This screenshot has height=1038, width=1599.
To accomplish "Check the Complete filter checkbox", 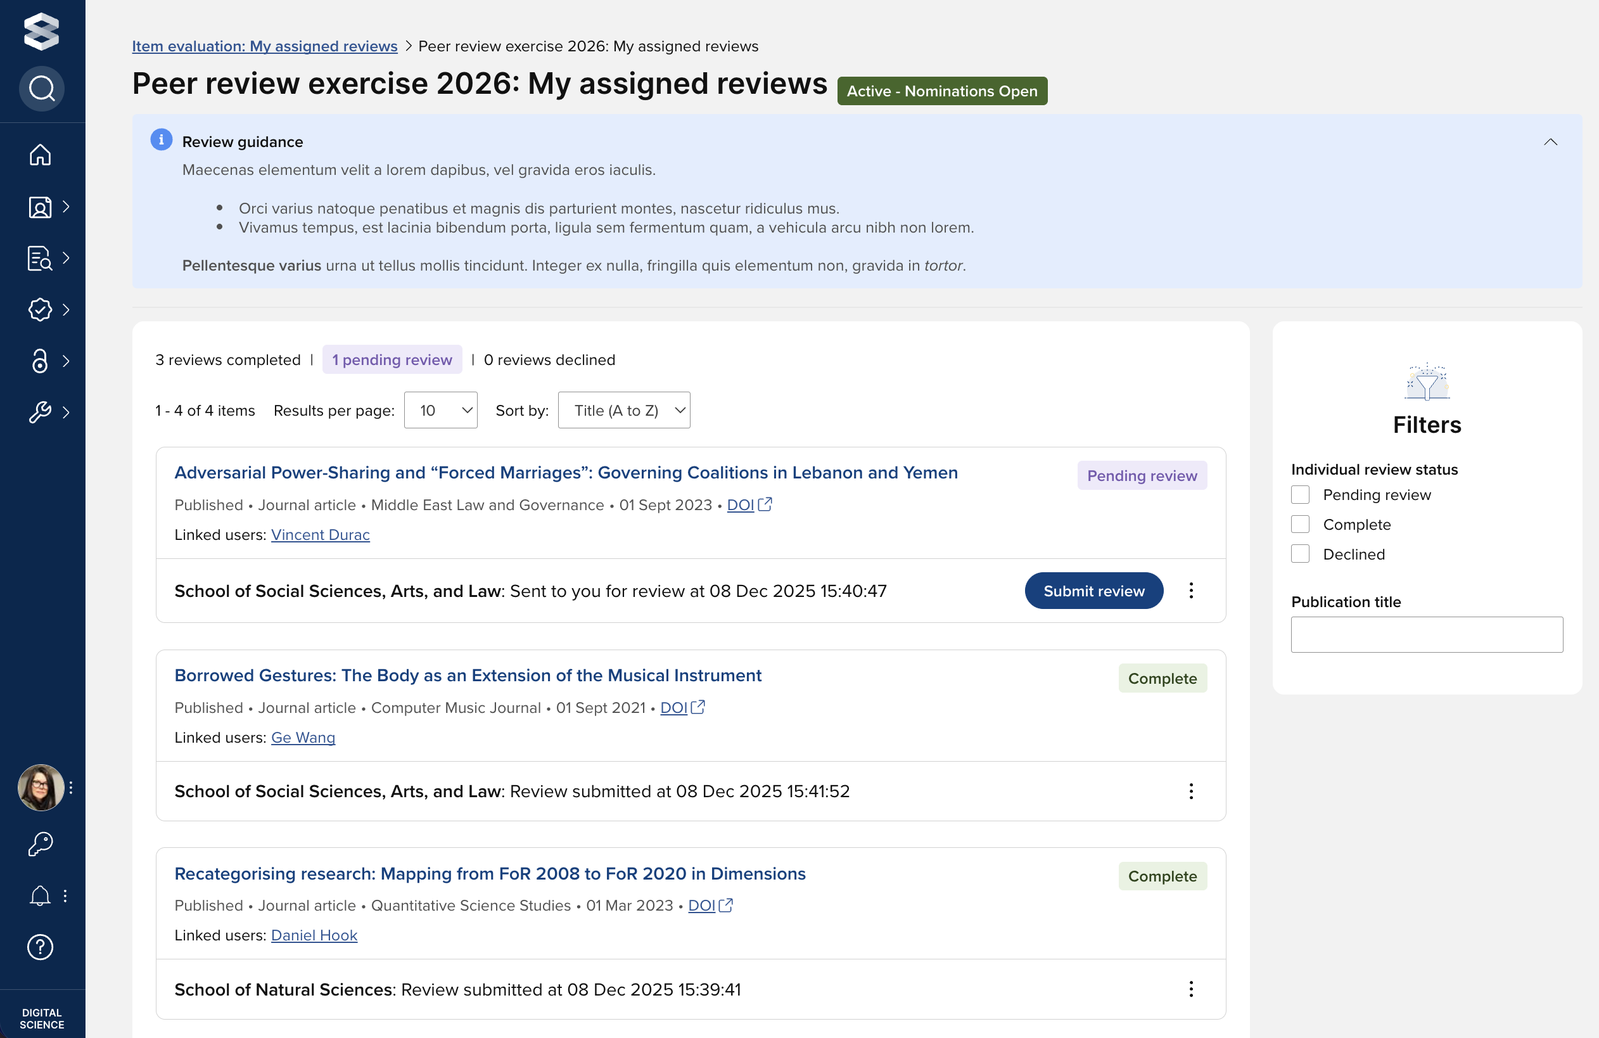I will tap(1300, 525).
